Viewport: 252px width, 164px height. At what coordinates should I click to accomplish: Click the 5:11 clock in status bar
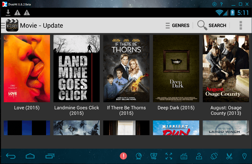243,13
